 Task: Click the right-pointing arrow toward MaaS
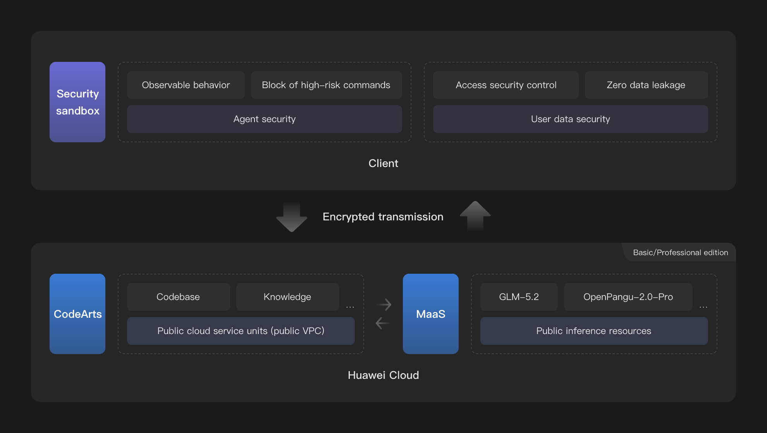(384, 305)
